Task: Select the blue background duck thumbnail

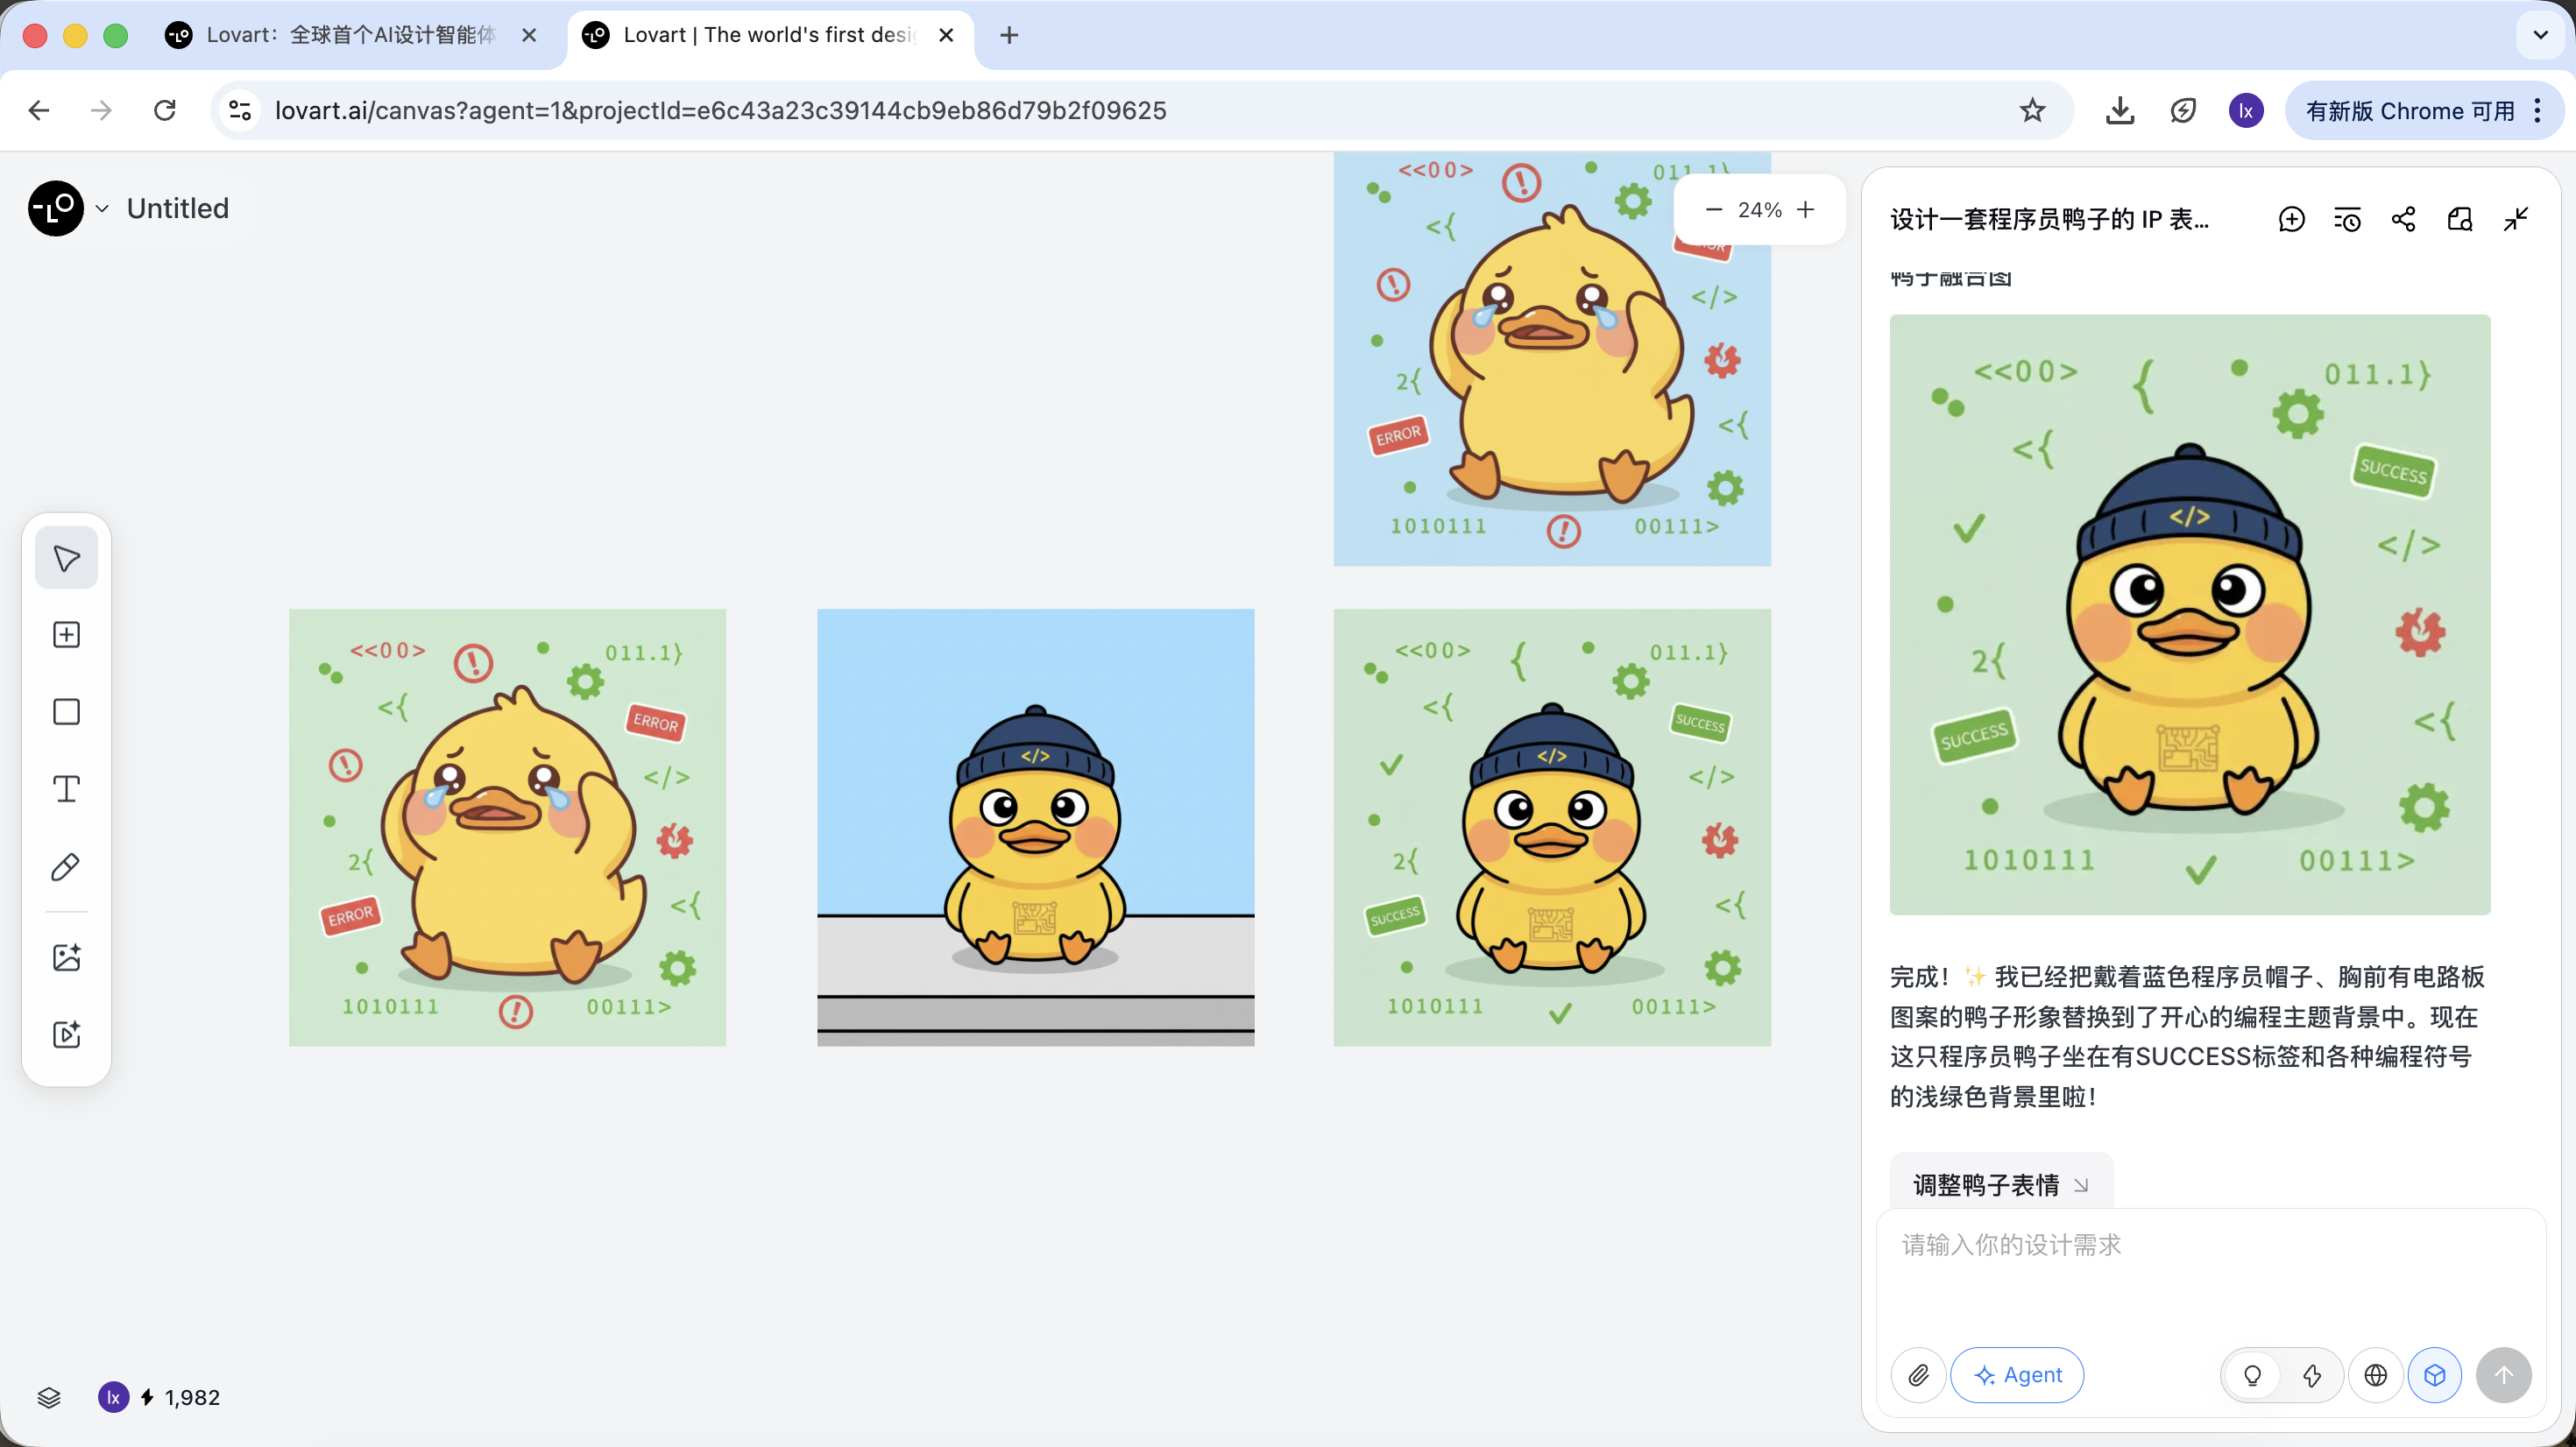Action: 1035,827
